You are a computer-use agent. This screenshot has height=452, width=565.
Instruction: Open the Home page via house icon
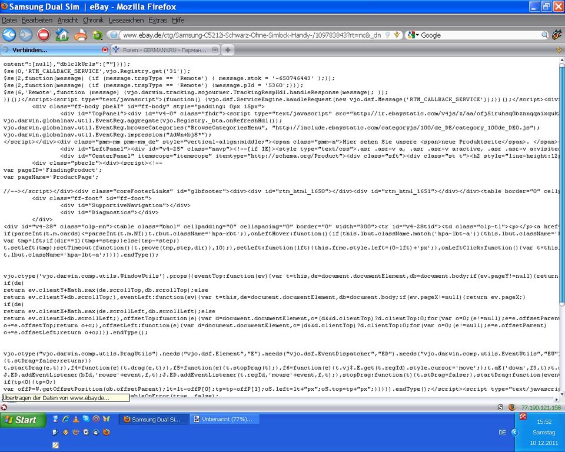tap(62, 35)
